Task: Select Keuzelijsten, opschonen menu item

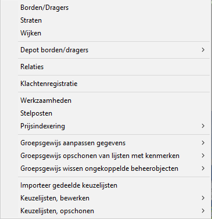Action: pyautogui.click(x=106, y=211)
